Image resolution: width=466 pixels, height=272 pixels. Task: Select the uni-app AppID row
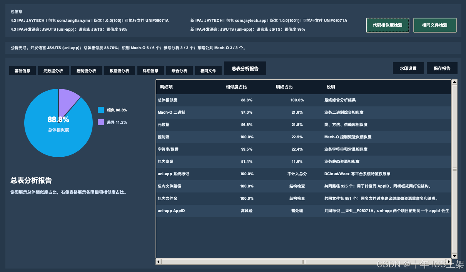[x=303, y=211]
